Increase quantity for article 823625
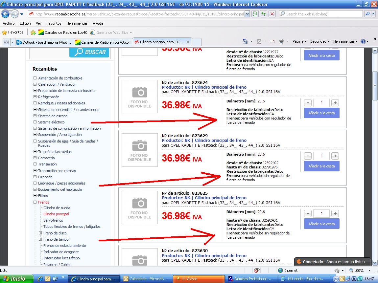The height and width of the screenshot is (283, 378). (335, 213)
